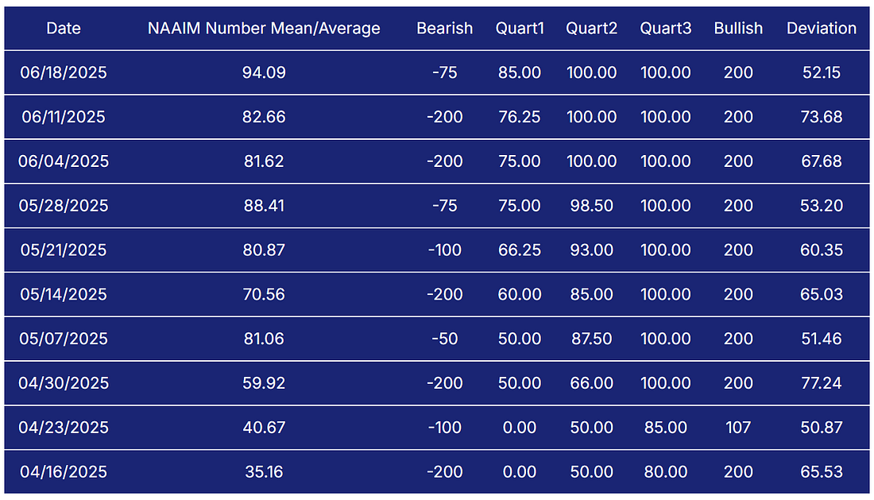
Task: Click the 70.56 mean value
Action: pos(264,295)
